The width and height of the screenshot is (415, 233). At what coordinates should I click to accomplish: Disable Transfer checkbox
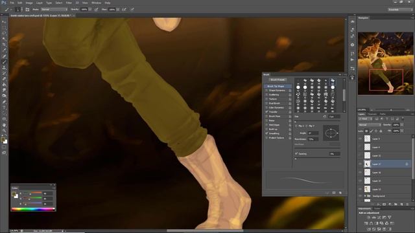(x=267, y=112)
